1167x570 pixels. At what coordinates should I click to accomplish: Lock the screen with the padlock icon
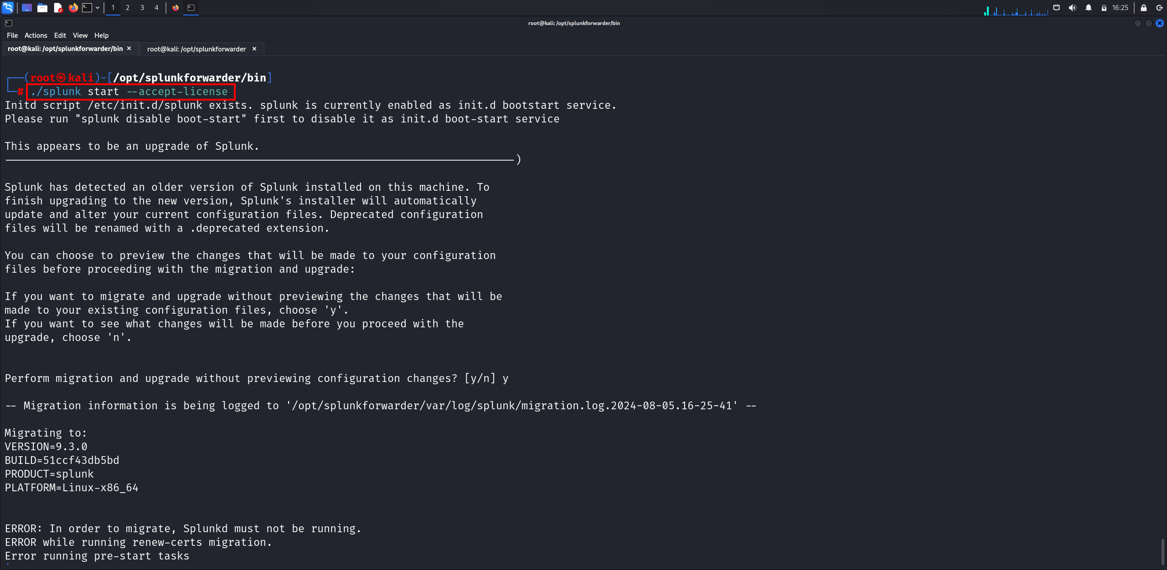[1144, 8]
